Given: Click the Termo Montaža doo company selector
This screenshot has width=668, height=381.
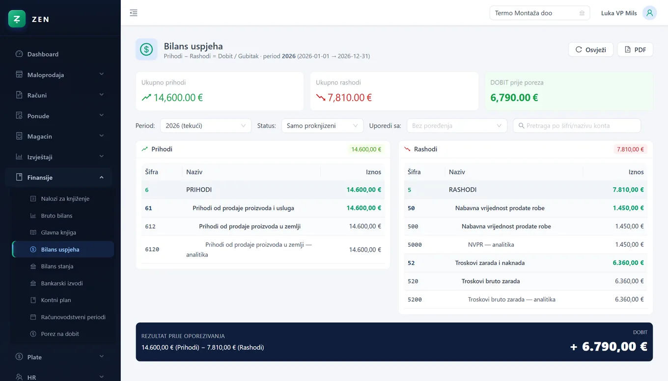Looking at the screenshot, I should tap(540, 13).
